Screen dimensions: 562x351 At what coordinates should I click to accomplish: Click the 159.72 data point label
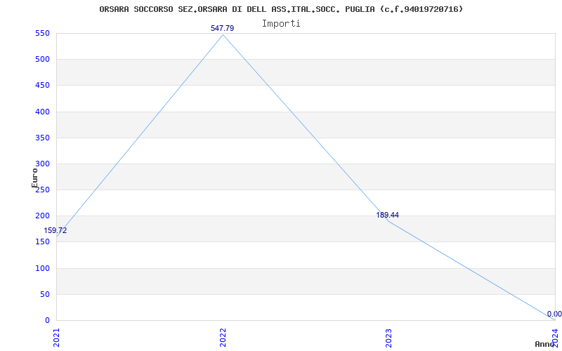pos(55,231)
